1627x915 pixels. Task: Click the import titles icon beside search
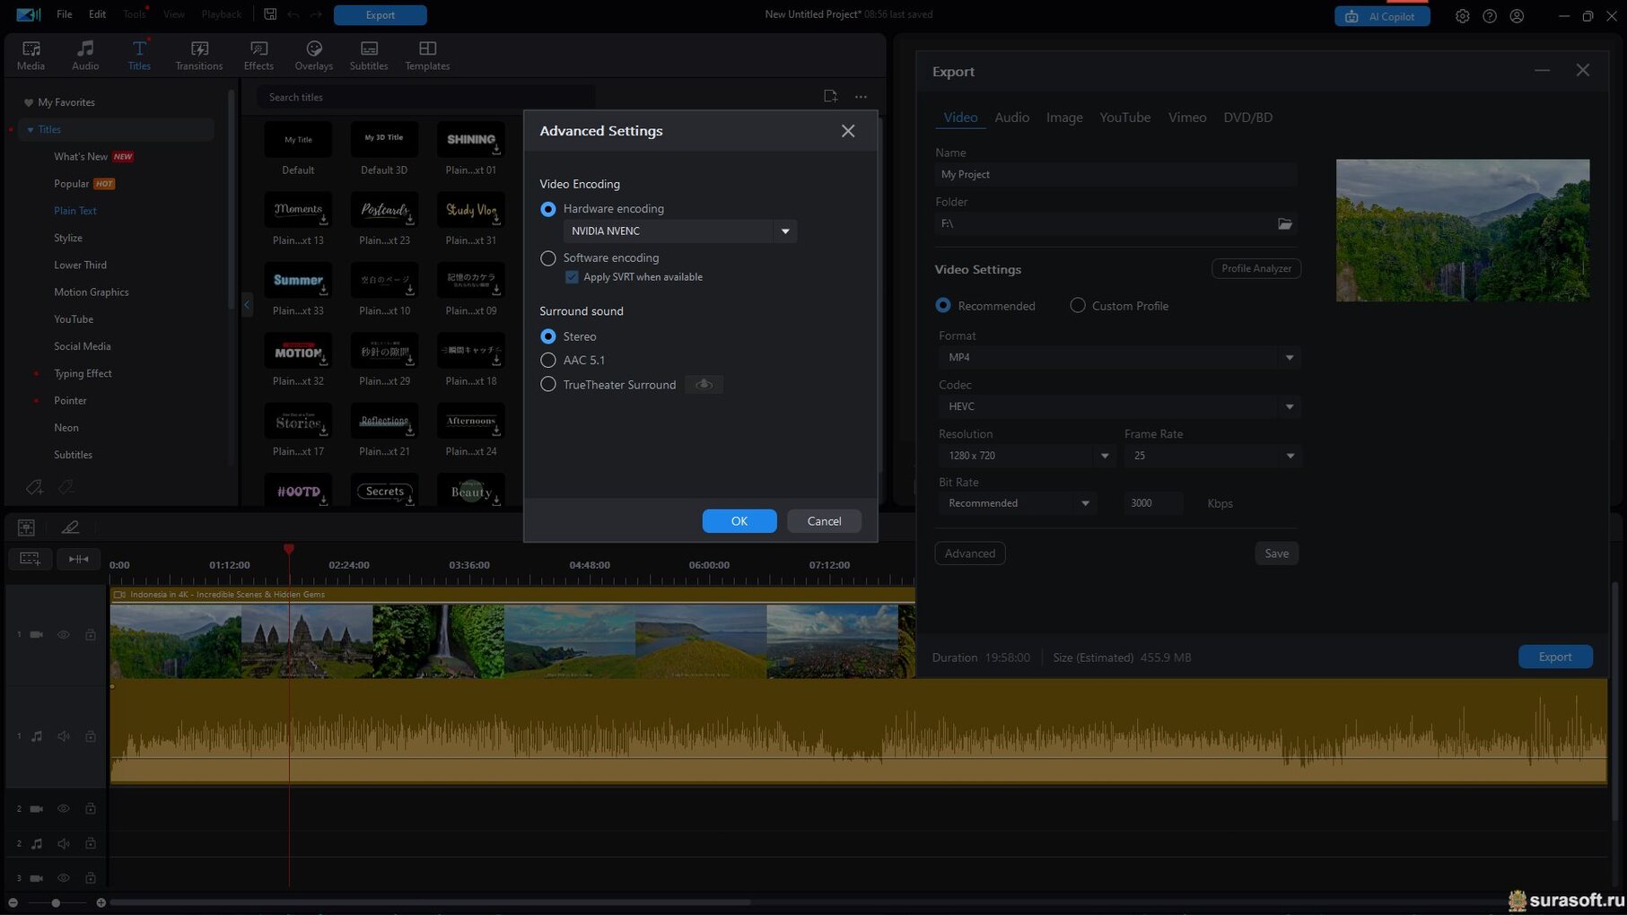click(x=830, y=97)
